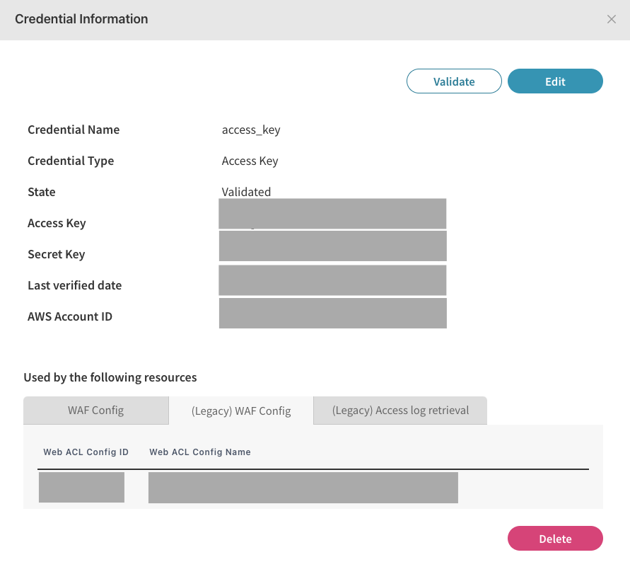
Task: Select the redacted Web ACL Config ID cell
Action: click(x=81, y=488)
